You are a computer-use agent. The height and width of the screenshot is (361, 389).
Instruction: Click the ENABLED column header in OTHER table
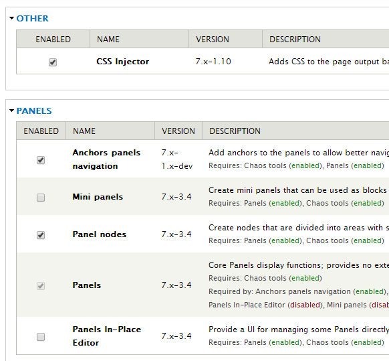53,40
